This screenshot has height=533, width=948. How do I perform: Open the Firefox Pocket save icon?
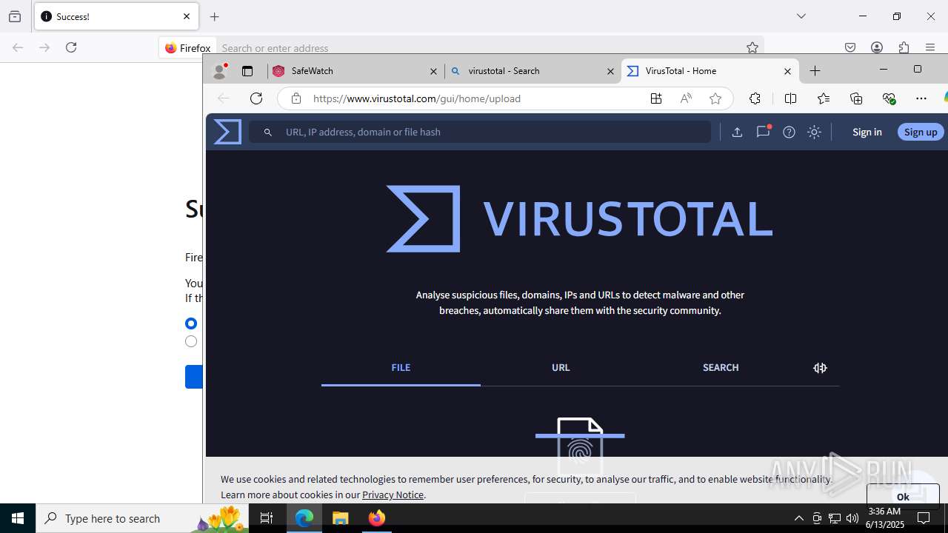[850, 47]
